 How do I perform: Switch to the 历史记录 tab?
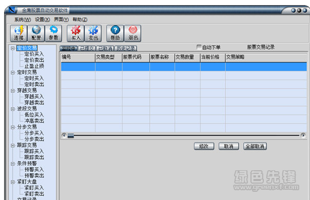pyautogui.click(x=126, y=48)
